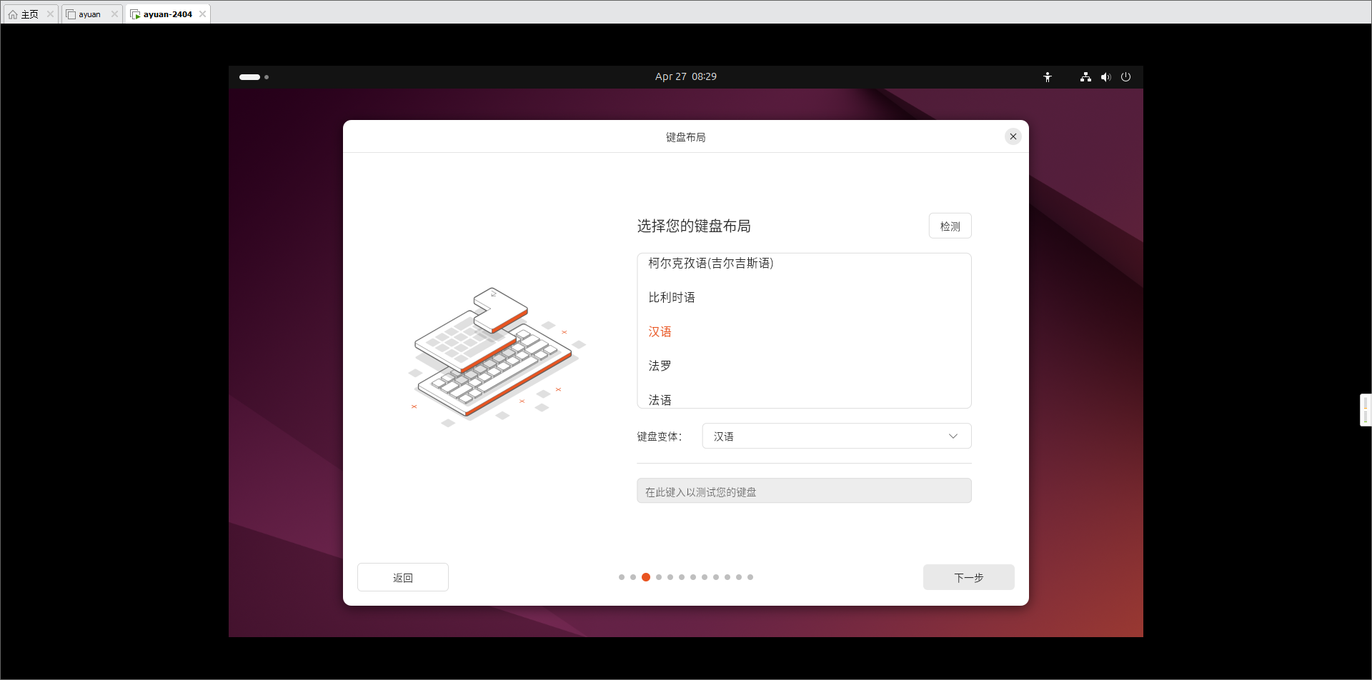Close the ayuan tab
Screen dimensions: 1372x680
(114, 14)
